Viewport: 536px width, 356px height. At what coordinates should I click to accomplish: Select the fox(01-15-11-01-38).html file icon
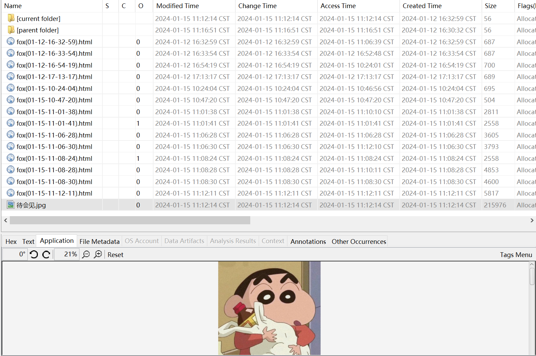tap(11, 111)
